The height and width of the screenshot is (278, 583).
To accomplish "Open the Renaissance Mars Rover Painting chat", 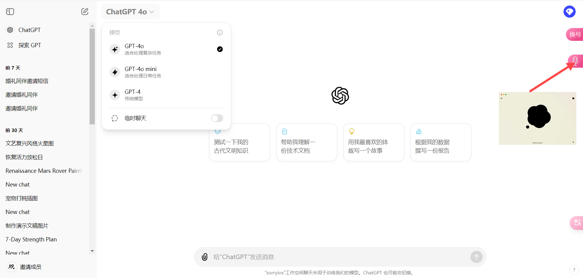I will pyautogui.click(x=44, y=171).
